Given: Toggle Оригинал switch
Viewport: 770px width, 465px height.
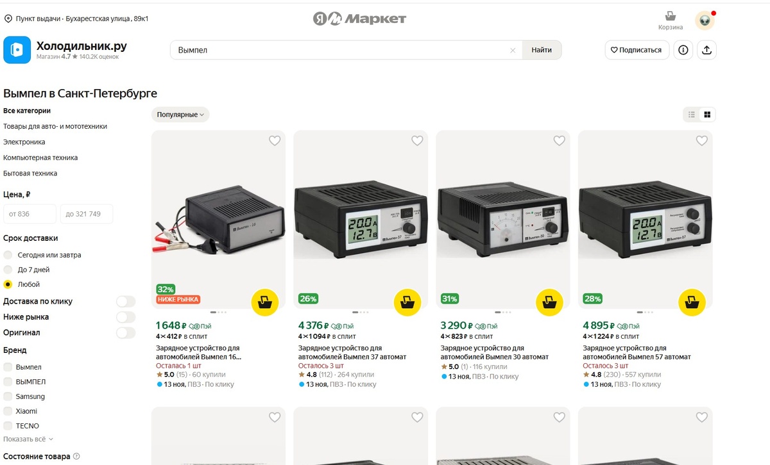Looking at the screenshot, I should coord(126,333).
